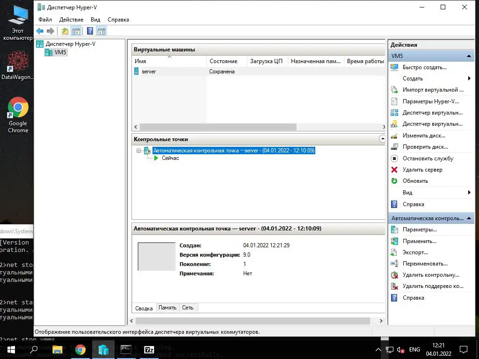Switch to the Сводка tab
The width and height of the screenshot is (479, 359).
[x=144, y=309]
